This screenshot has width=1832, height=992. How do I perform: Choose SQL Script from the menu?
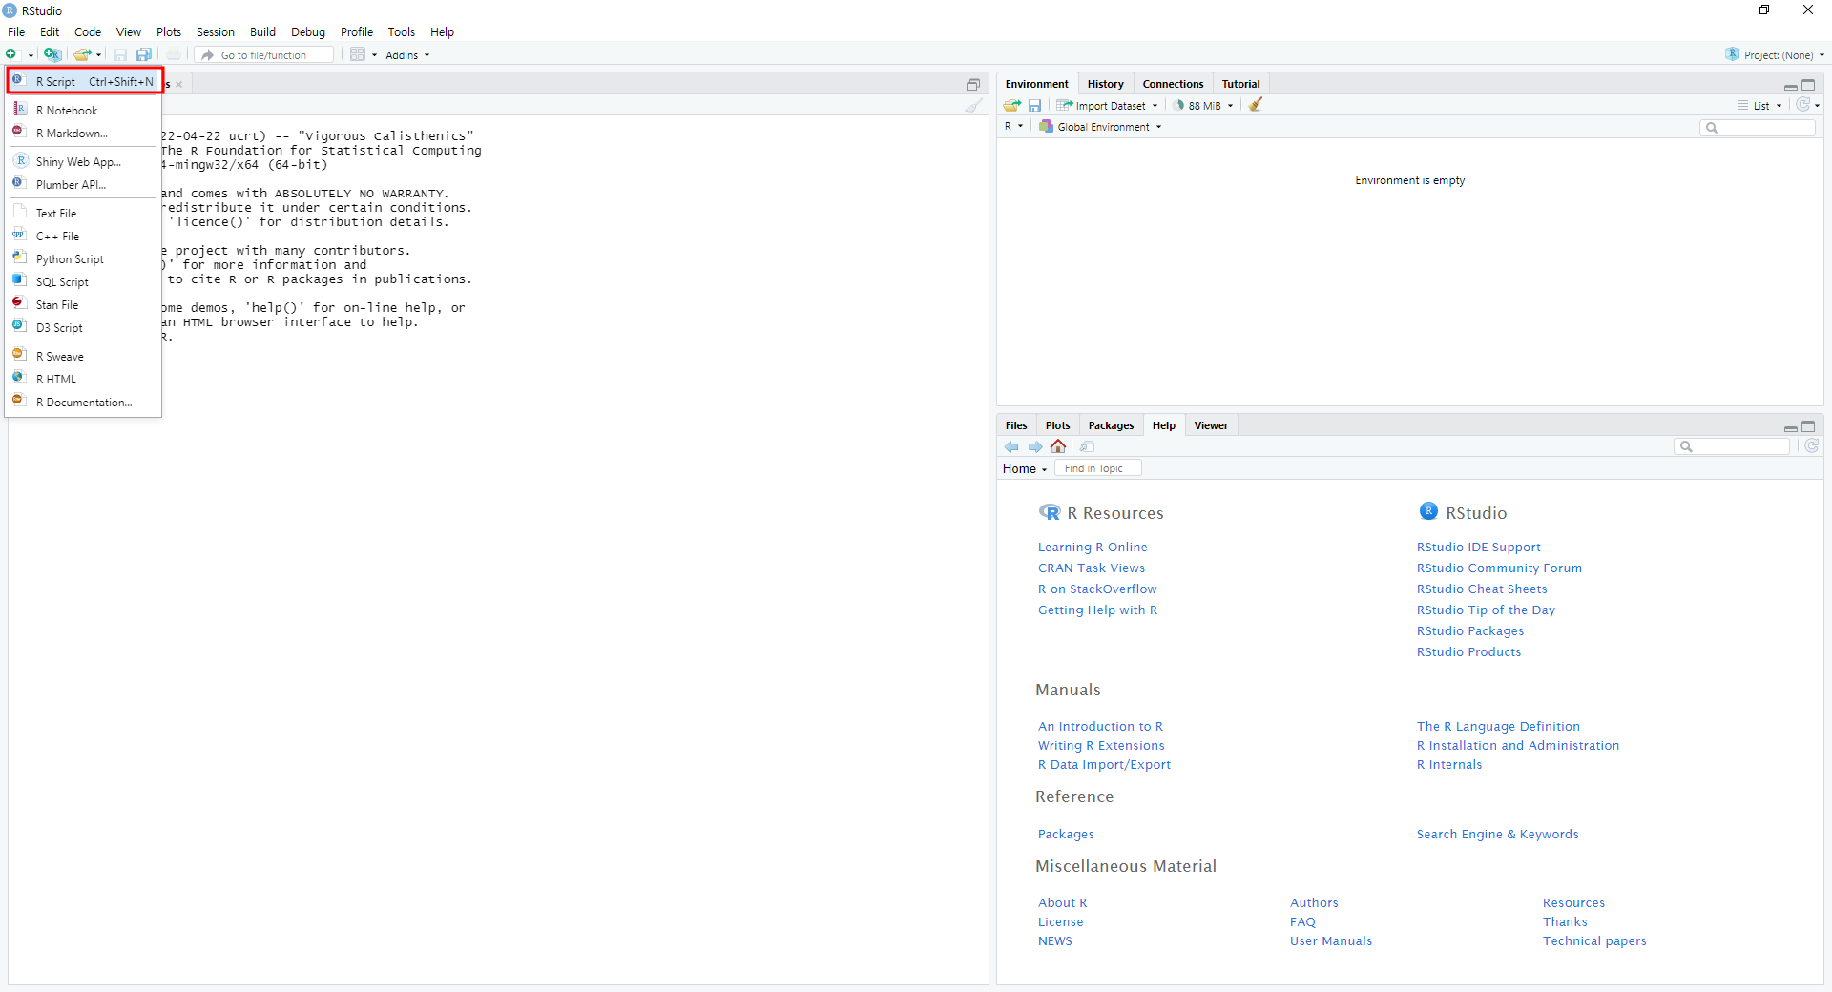[x=84, y=281]
